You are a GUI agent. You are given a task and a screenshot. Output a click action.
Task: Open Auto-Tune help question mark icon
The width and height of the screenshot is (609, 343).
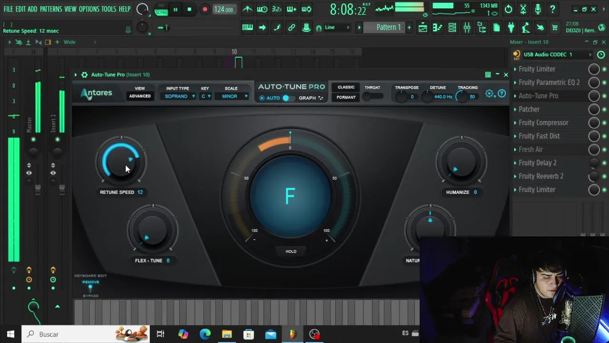pyautogui.click(x=501, y=94)
